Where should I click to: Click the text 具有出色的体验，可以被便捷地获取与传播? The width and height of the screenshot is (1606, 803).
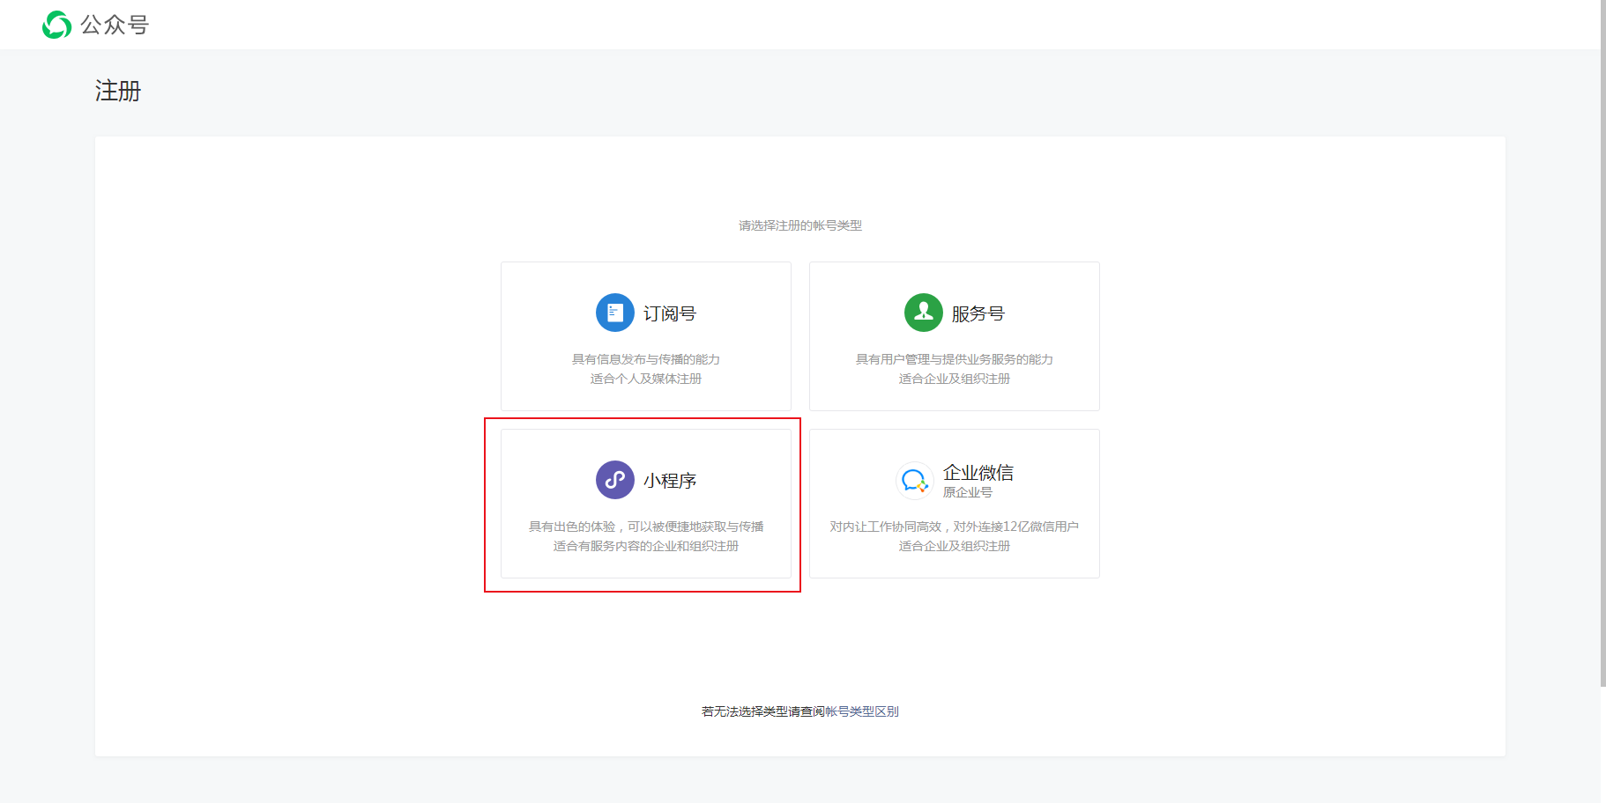coord(646,527)
